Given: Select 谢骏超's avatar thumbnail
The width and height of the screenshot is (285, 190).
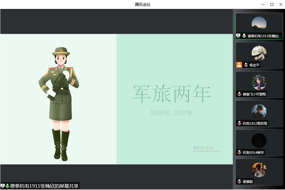Looking at the screenshot, I should (259, 170).
